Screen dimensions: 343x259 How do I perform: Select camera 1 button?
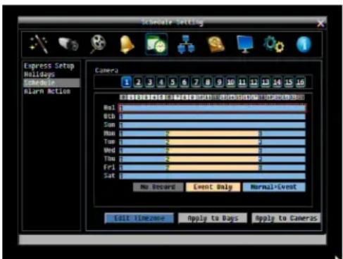126,82
